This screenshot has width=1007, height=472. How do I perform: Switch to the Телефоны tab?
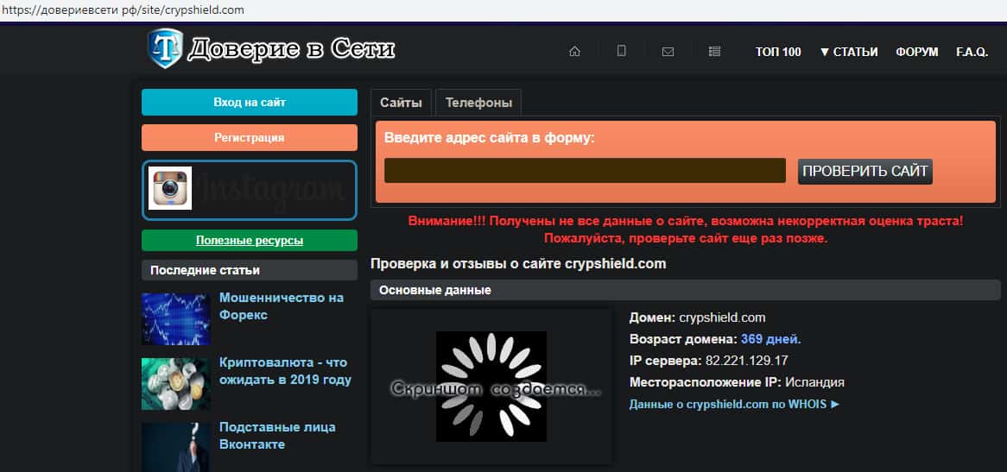tap(478, 103)
